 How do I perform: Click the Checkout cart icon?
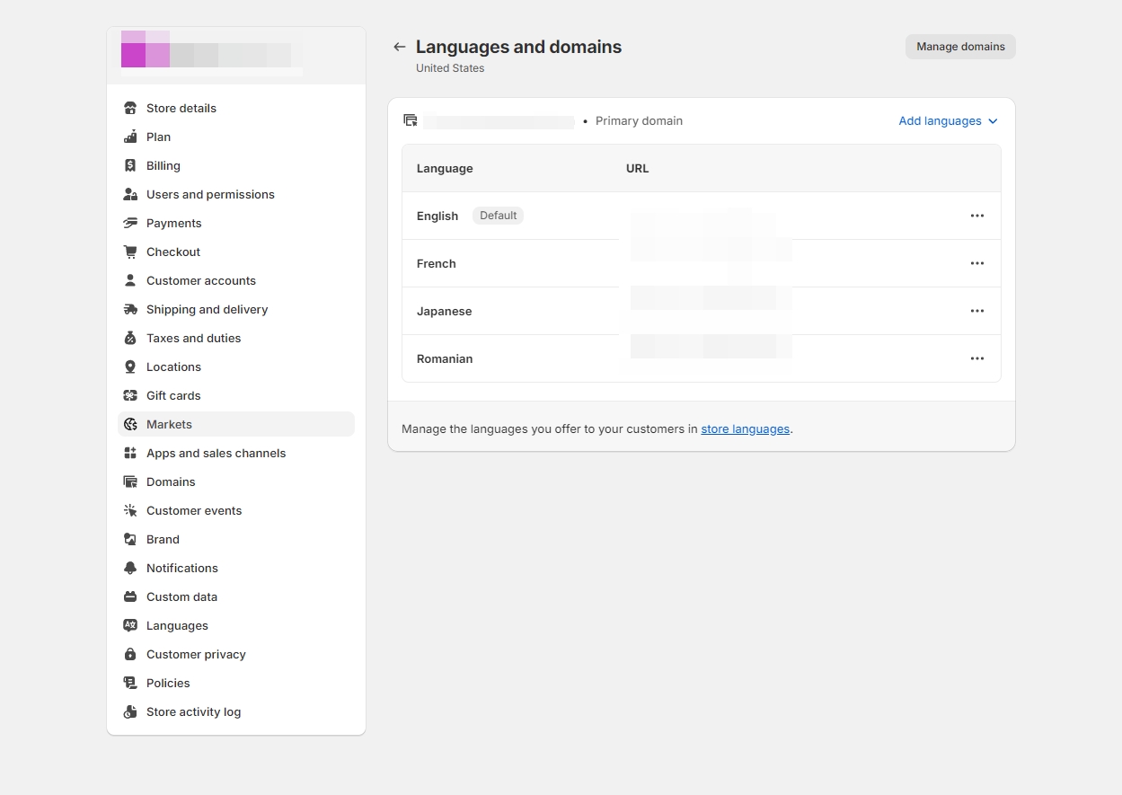130,252
